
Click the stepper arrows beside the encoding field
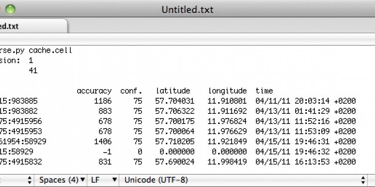(363, 180)
